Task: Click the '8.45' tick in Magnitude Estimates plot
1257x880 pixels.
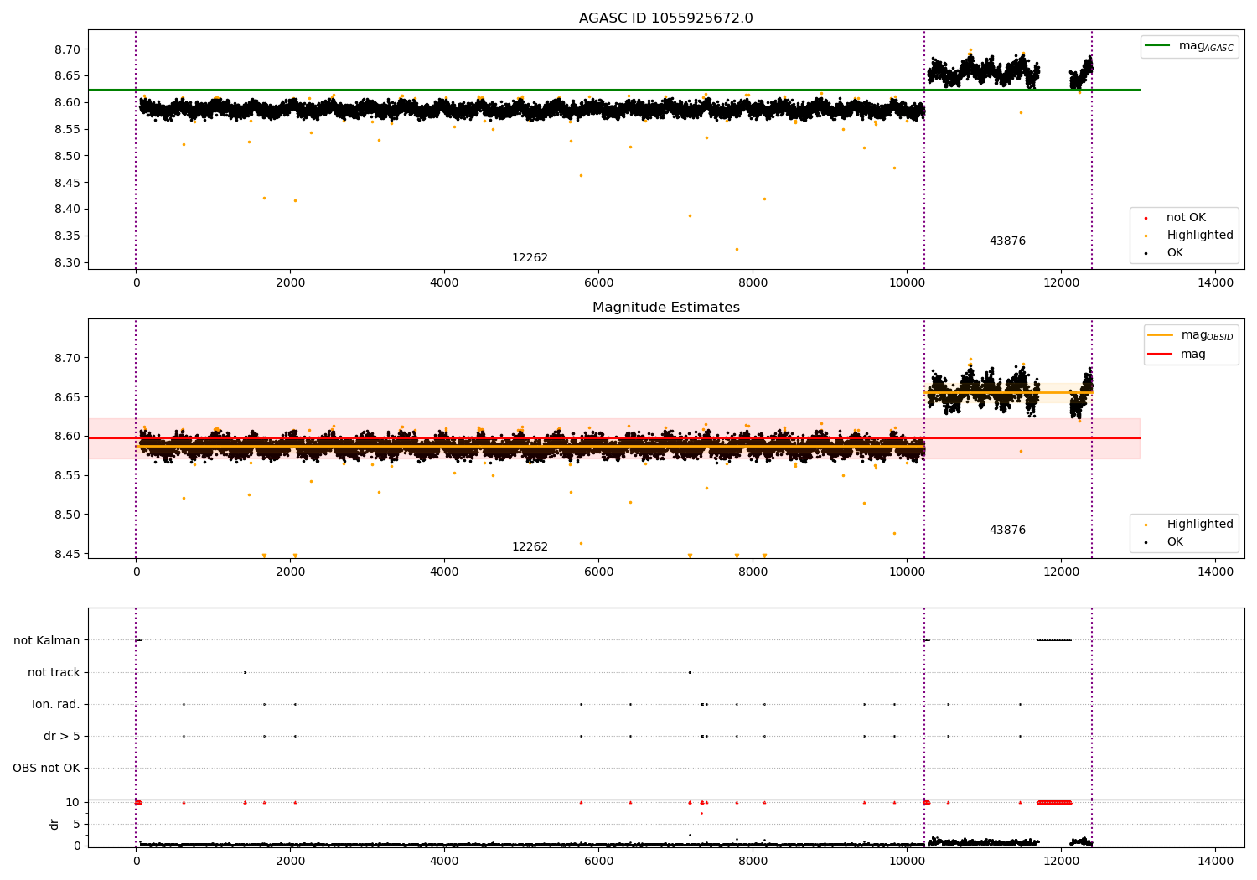Action: (x=67, y=555)
